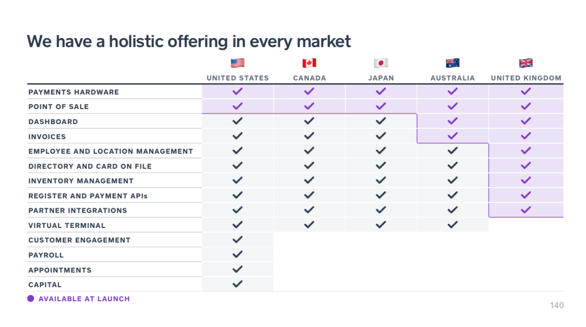Image resolution: width=586 pixels, height=327 pixels.
Task: Select the Customer Engagement row label
Action: 79,240
